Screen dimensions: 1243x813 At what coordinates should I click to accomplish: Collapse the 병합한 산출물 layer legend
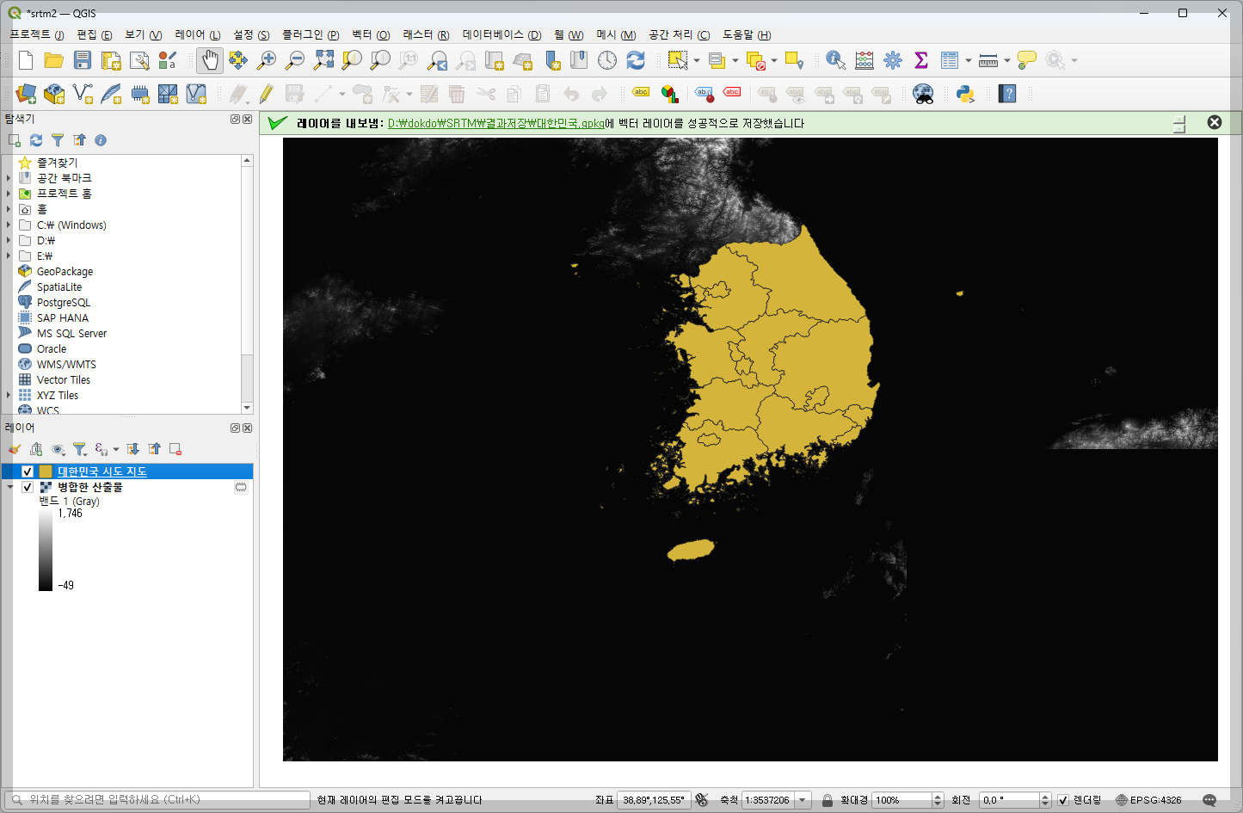tap(9, 487)
